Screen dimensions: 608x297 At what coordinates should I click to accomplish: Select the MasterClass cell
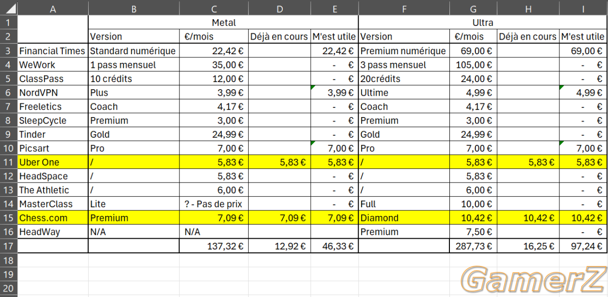(53, 204)
